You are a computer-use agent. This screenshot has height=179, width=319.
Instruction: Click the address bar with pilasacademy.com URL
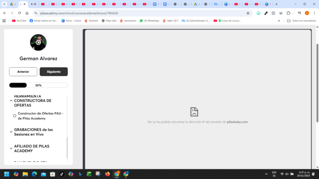coord(133,13)
